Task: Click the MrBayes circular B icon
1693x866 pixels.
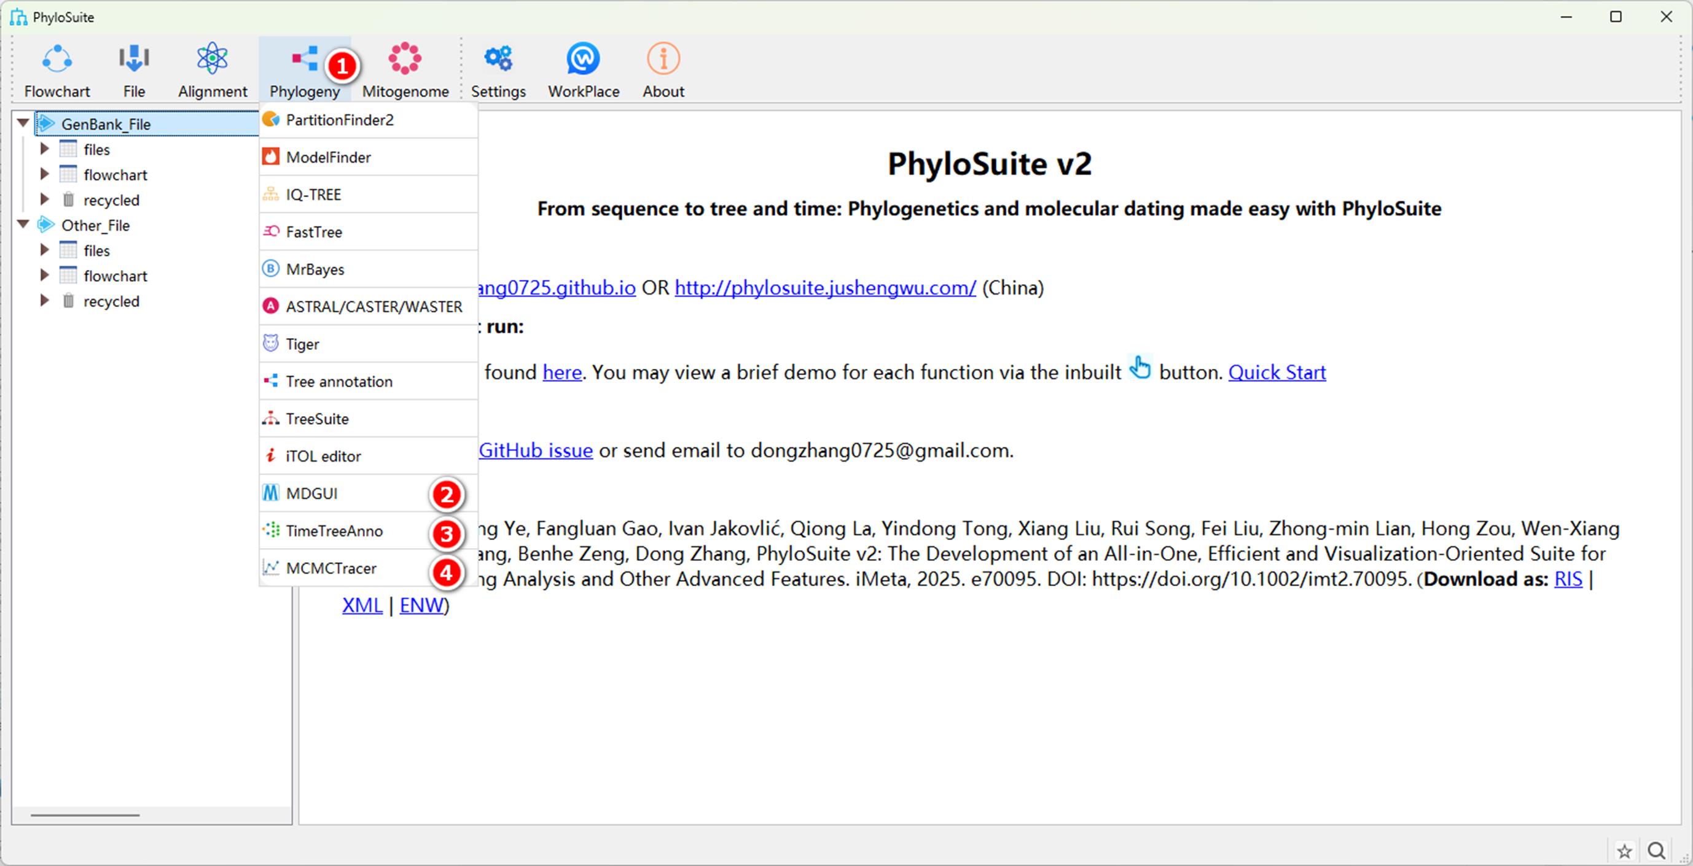Action: [x=271, y=269]
